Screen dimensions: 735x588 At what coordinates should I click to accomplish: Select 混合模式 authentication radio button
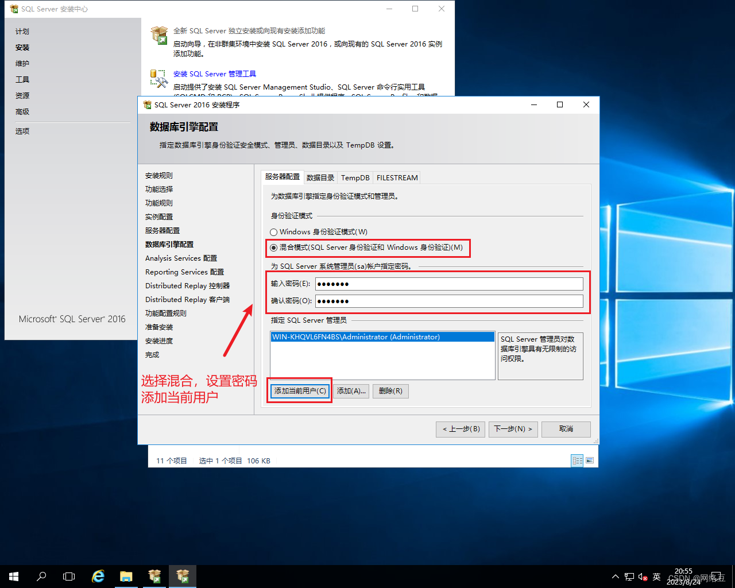click(274, 248)
